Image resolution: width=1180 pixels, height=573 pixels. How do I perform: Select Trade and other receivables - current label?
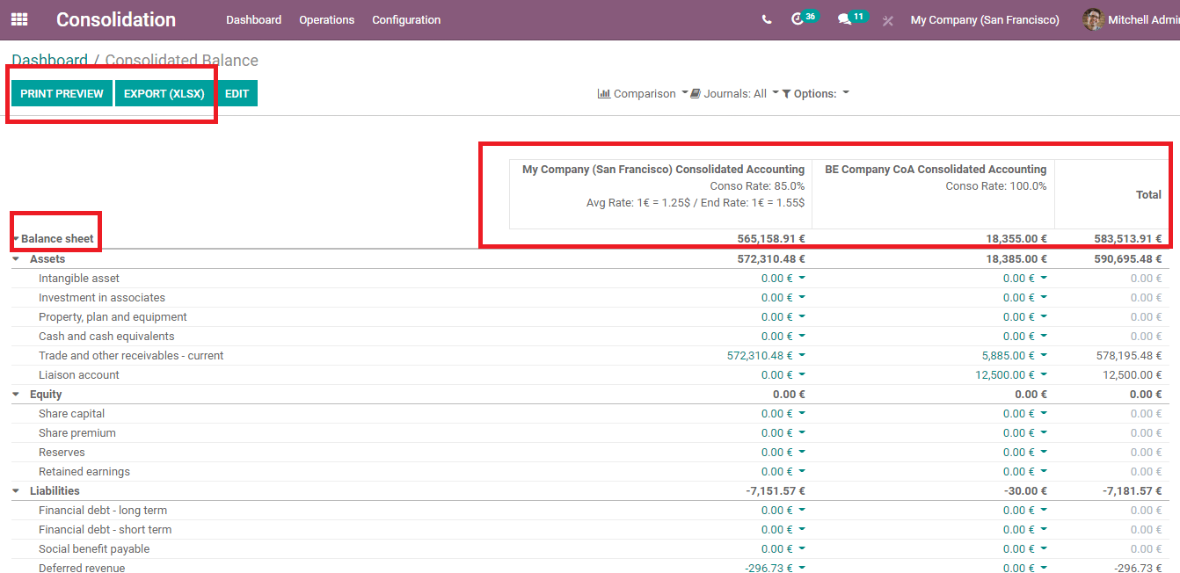(x=131, y=356)
